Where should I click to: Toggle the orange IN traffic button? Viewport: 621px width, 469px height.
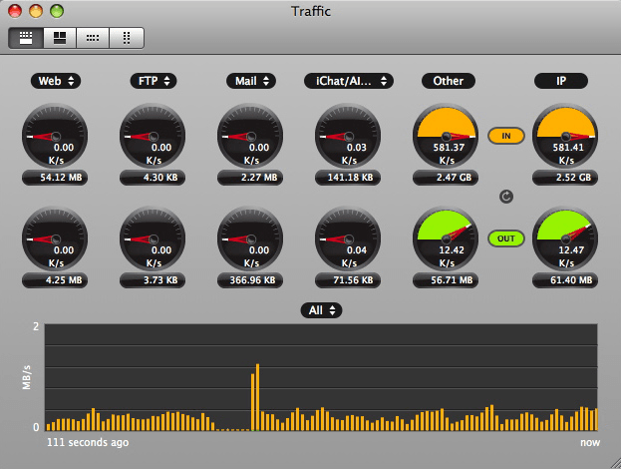(506, 136)
